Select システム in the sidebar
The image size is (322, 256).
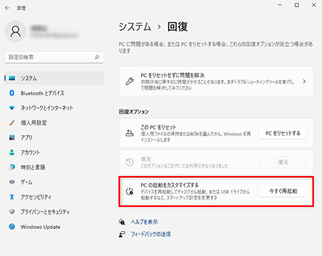coord(54,78)
